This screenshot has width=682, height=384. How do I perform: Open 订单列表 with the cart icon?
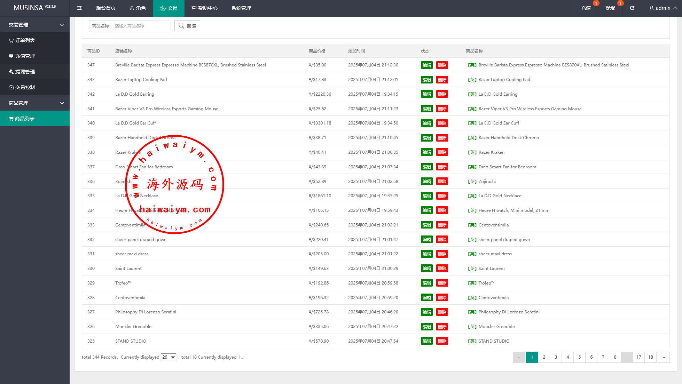pos(24,40)
